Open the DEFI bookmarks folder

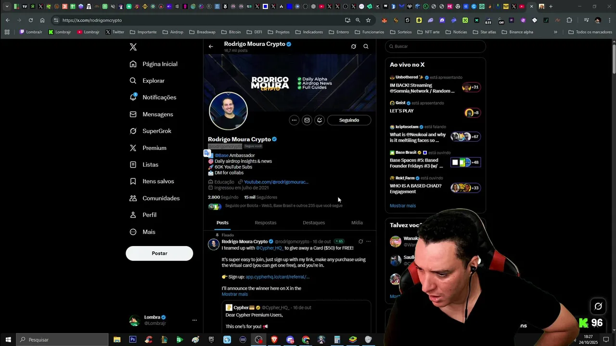coord(255,32)
